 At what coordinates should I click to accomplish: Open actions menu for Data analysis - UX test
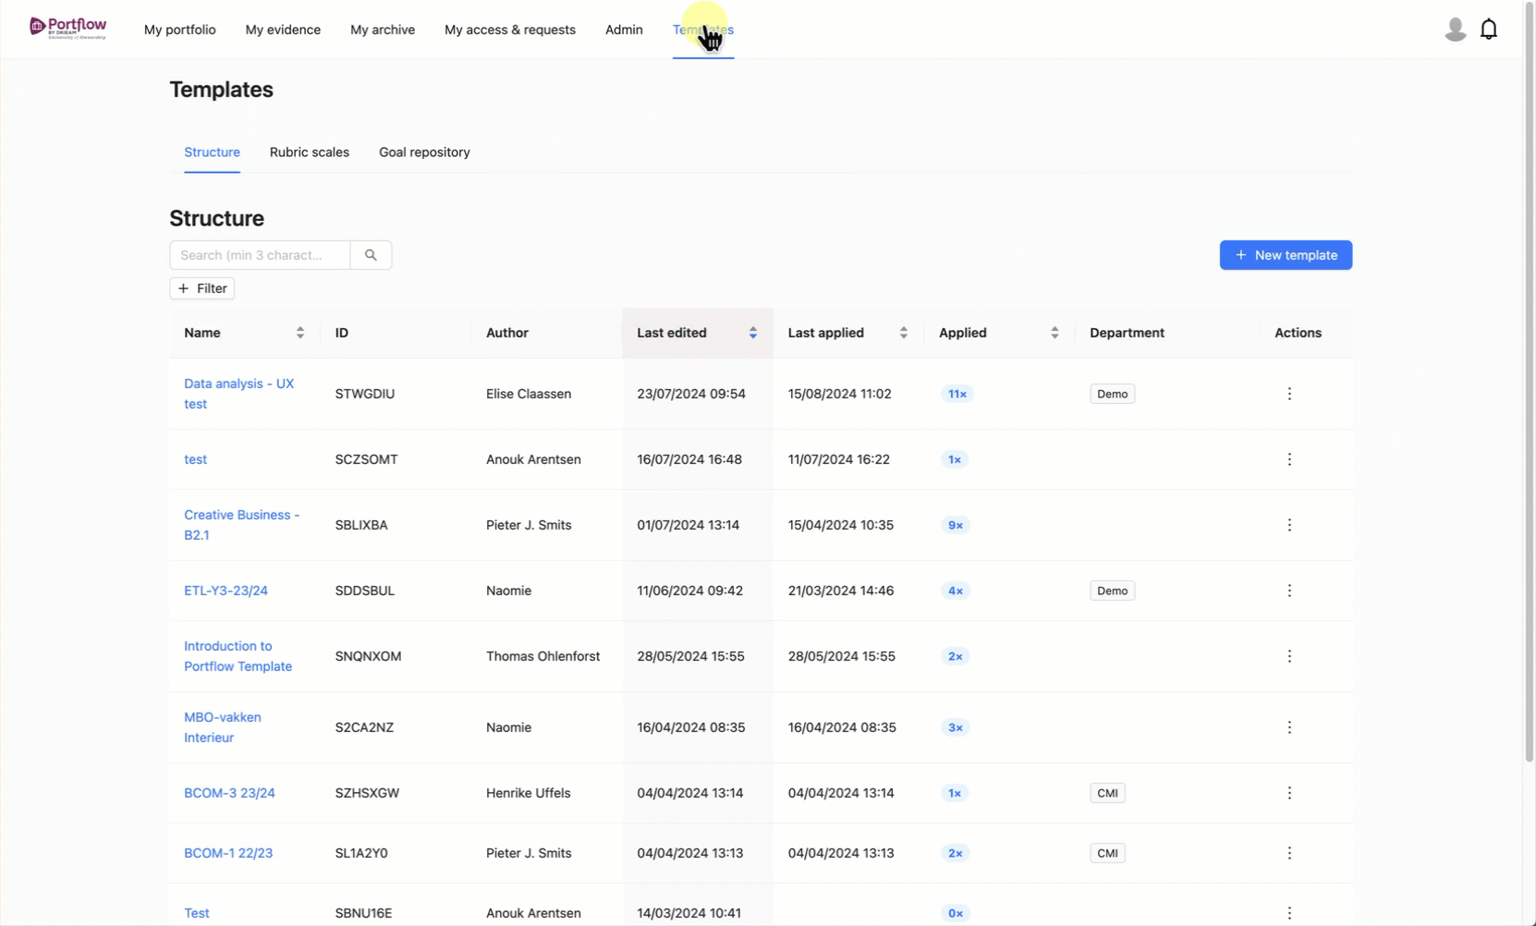point(1289,394)
